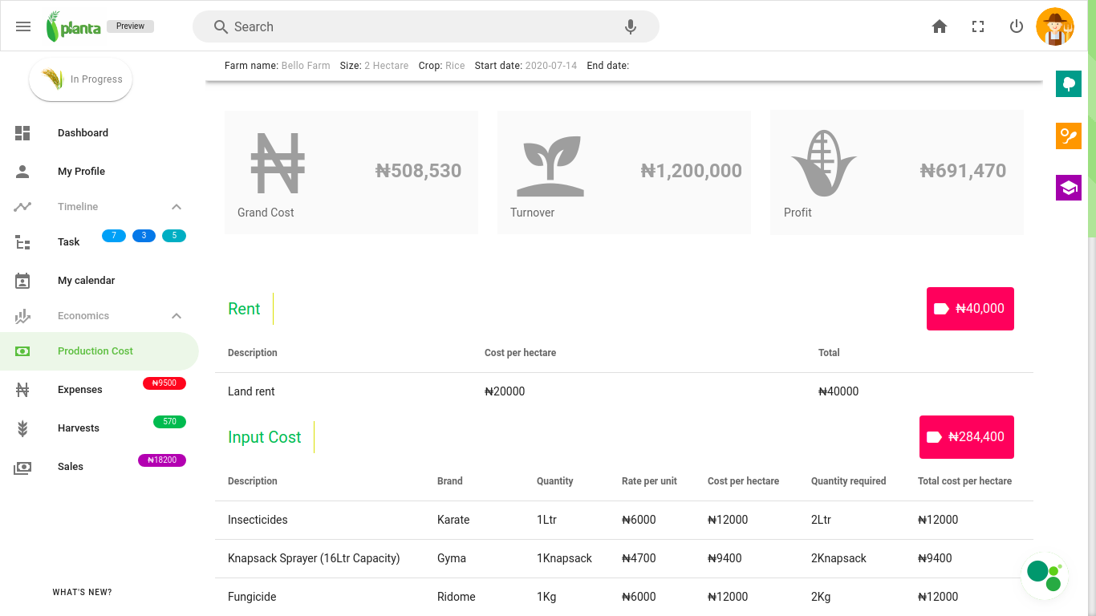This screenshot has height=616, width=1096.
Task: Open My Profile menu item
Action: click(99, 172)
